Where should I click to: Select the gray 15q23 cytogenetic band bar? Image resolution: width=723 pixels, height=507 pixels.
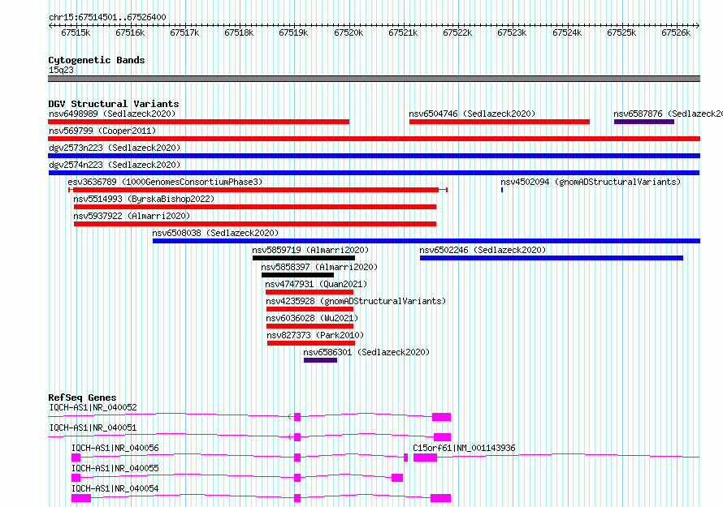click(x=374, y=79)
